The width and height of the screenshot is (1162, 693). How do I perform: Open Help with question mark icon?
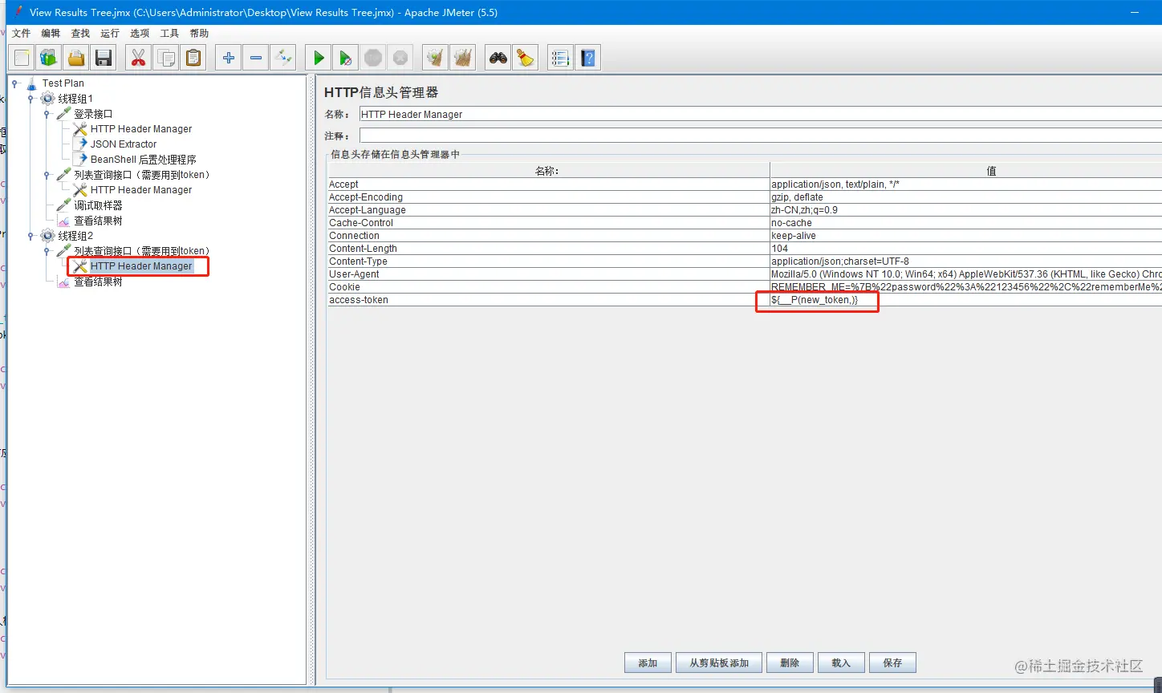(x=588, y=58)
